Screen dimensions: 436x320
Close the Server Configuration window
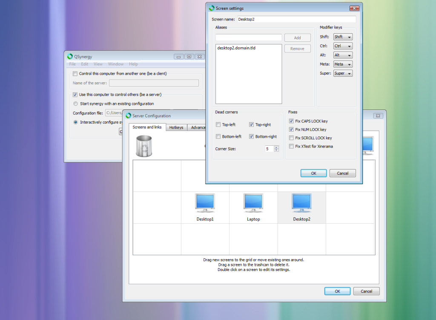[x=378, y=115]
